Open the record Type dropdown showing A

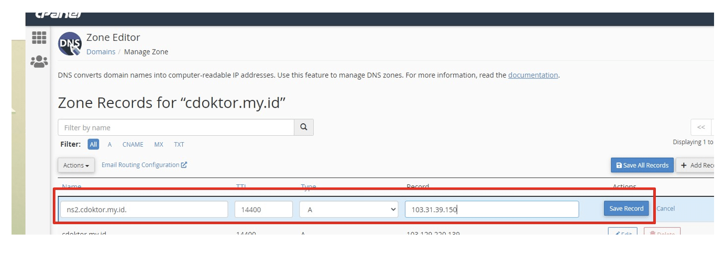pyautogui.click(x=349, y=210)
